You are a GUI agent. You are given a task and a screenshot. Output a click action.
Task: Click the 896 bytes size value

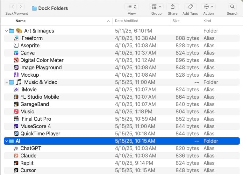click(x=187, y=60)
